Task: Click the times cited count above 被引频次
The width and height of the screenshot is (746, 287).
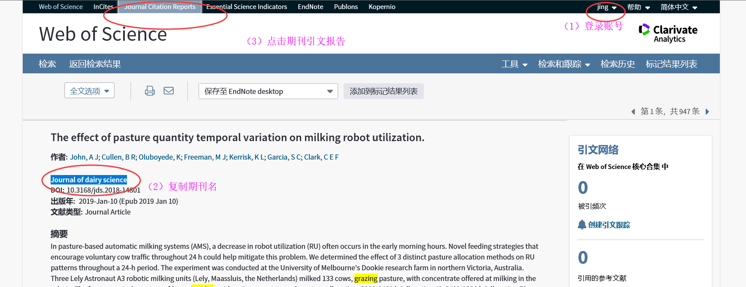Action: click(583, 187)
